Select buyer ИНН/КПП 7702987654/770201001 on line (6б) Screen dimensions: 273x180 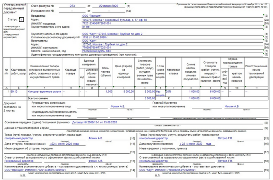coord(97,47)
